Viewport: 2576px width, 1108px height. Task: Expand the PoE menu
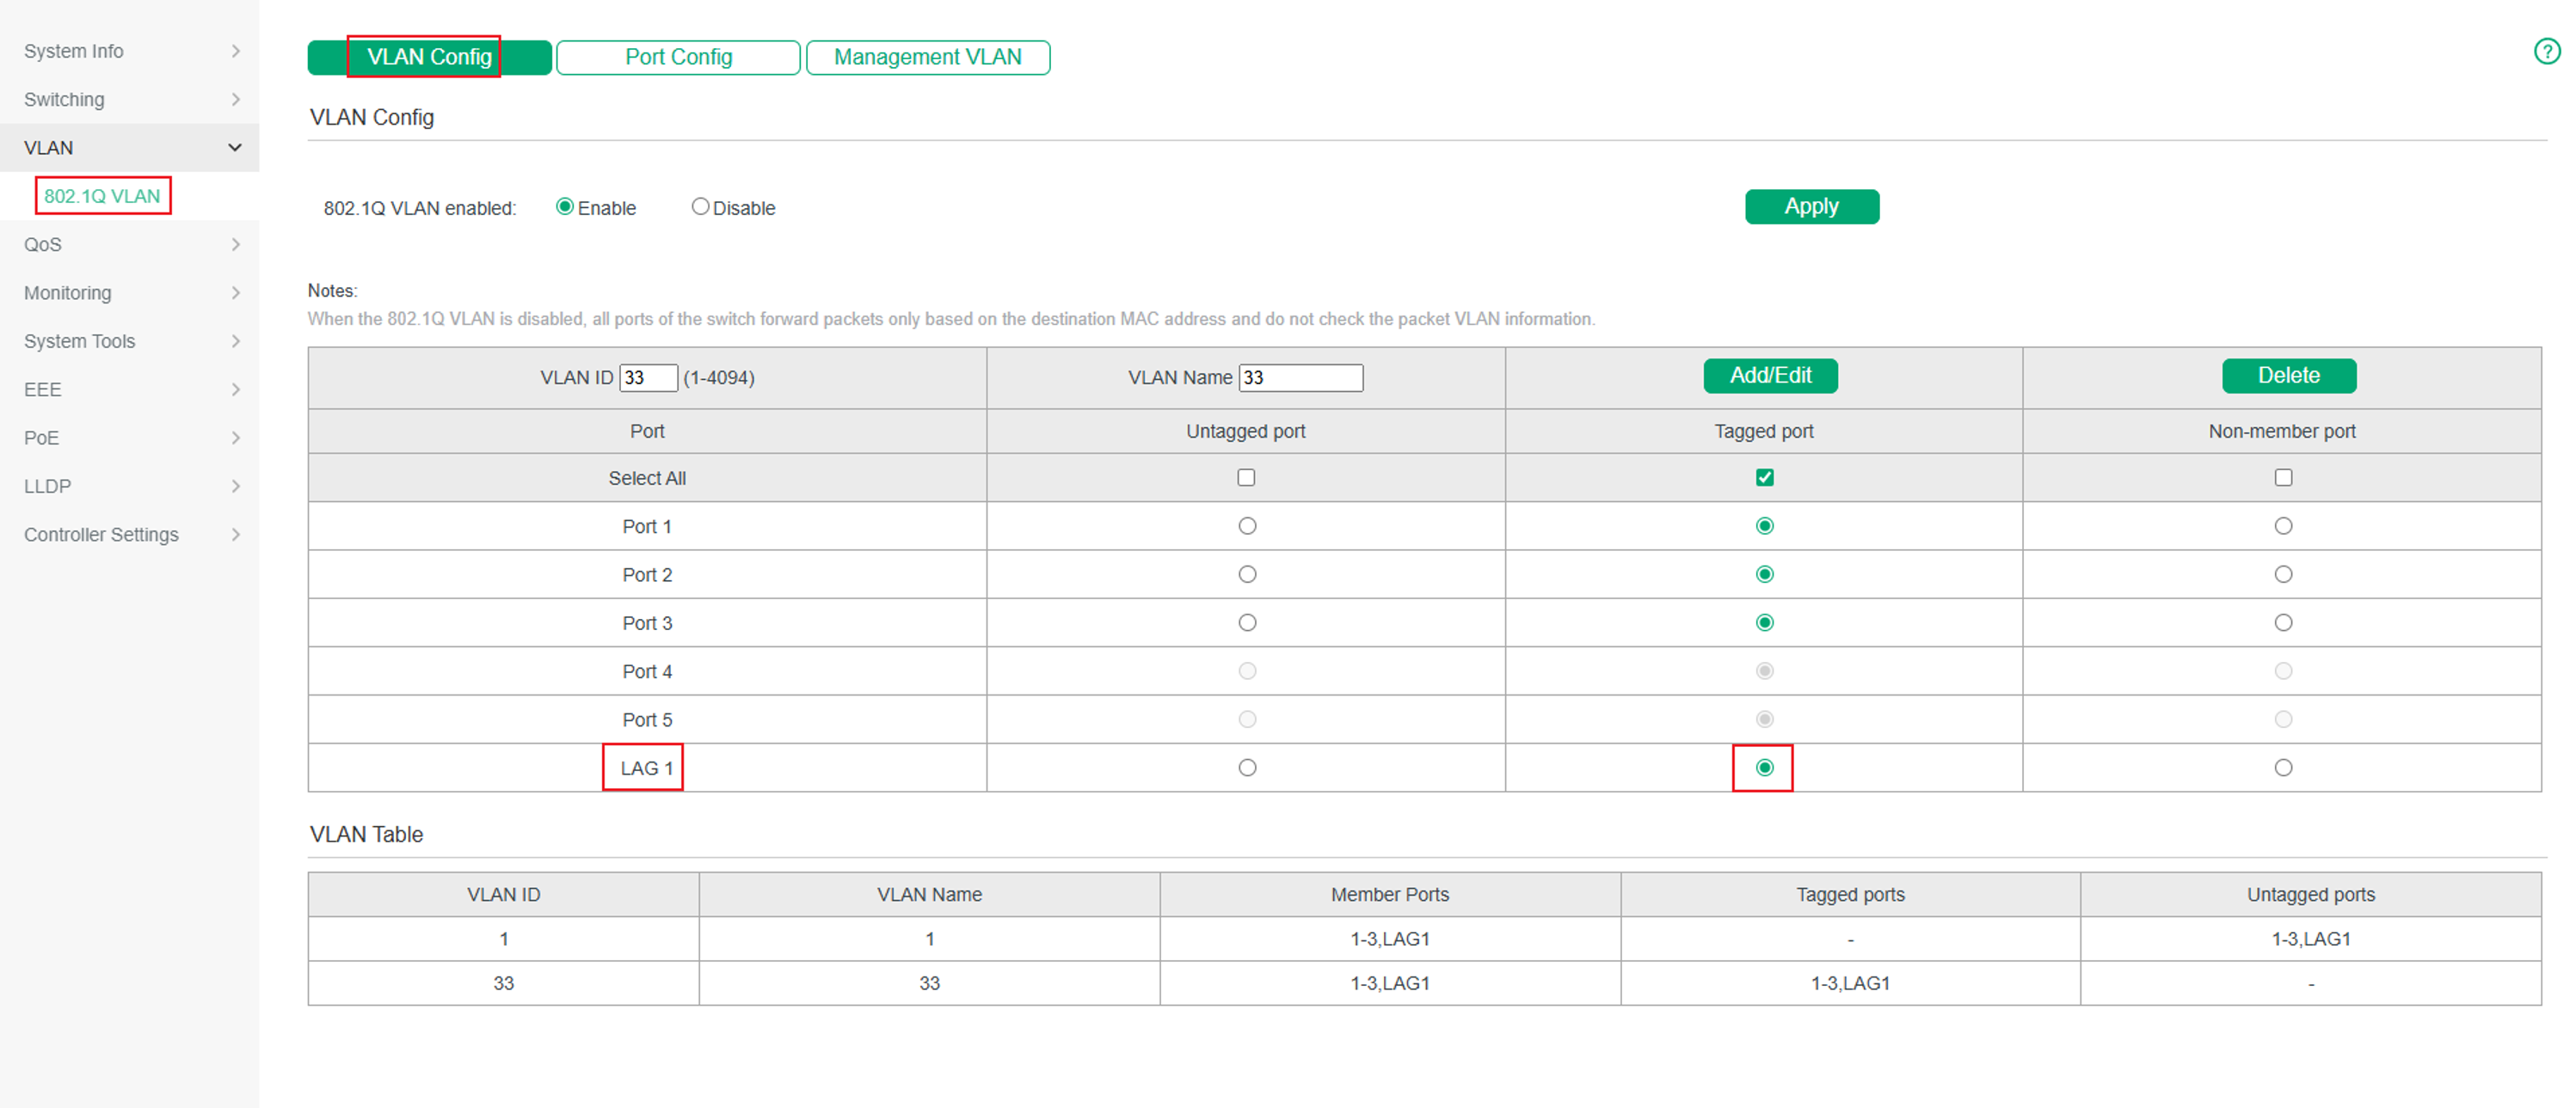(x=130, y=438)
